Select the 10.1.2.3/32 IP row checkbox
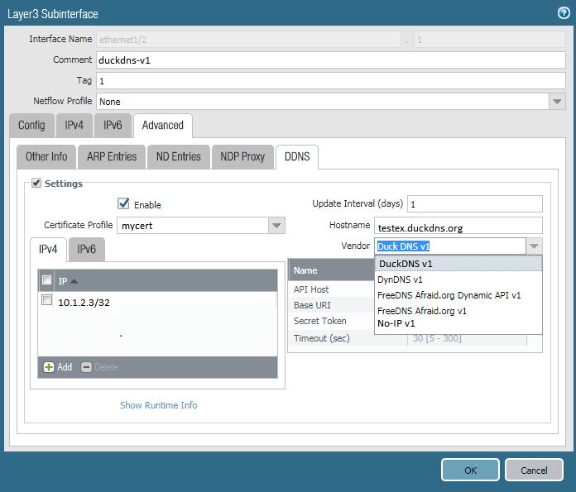 coord(47,301)
